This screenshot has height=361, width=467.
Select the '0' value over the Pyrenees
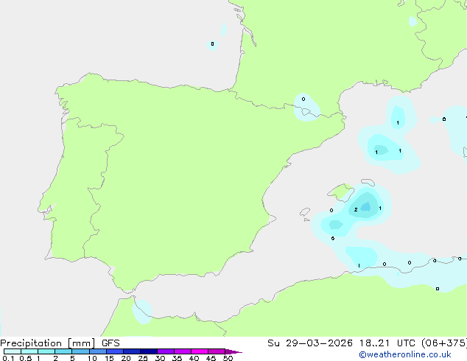click(x=303, y=99)
